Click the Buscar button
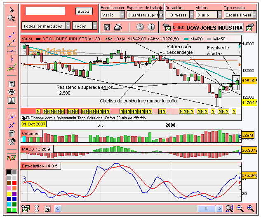Screen dimensions: 261x218 [84, 11]
